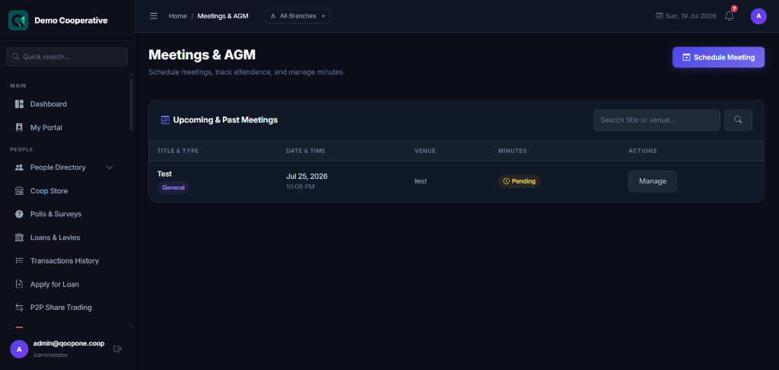The image size is (779, 370).
Task: Click the General type tag
Action: (173, 187)
